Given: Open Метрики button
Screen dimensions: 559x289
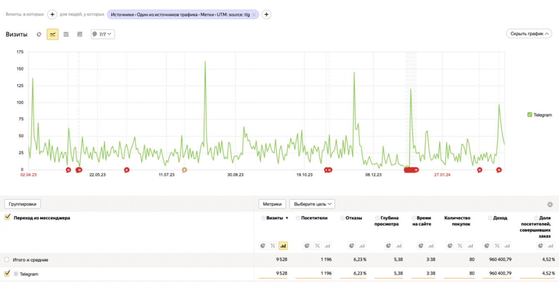Looking at the screenshot, I should (x=272, y=204).
